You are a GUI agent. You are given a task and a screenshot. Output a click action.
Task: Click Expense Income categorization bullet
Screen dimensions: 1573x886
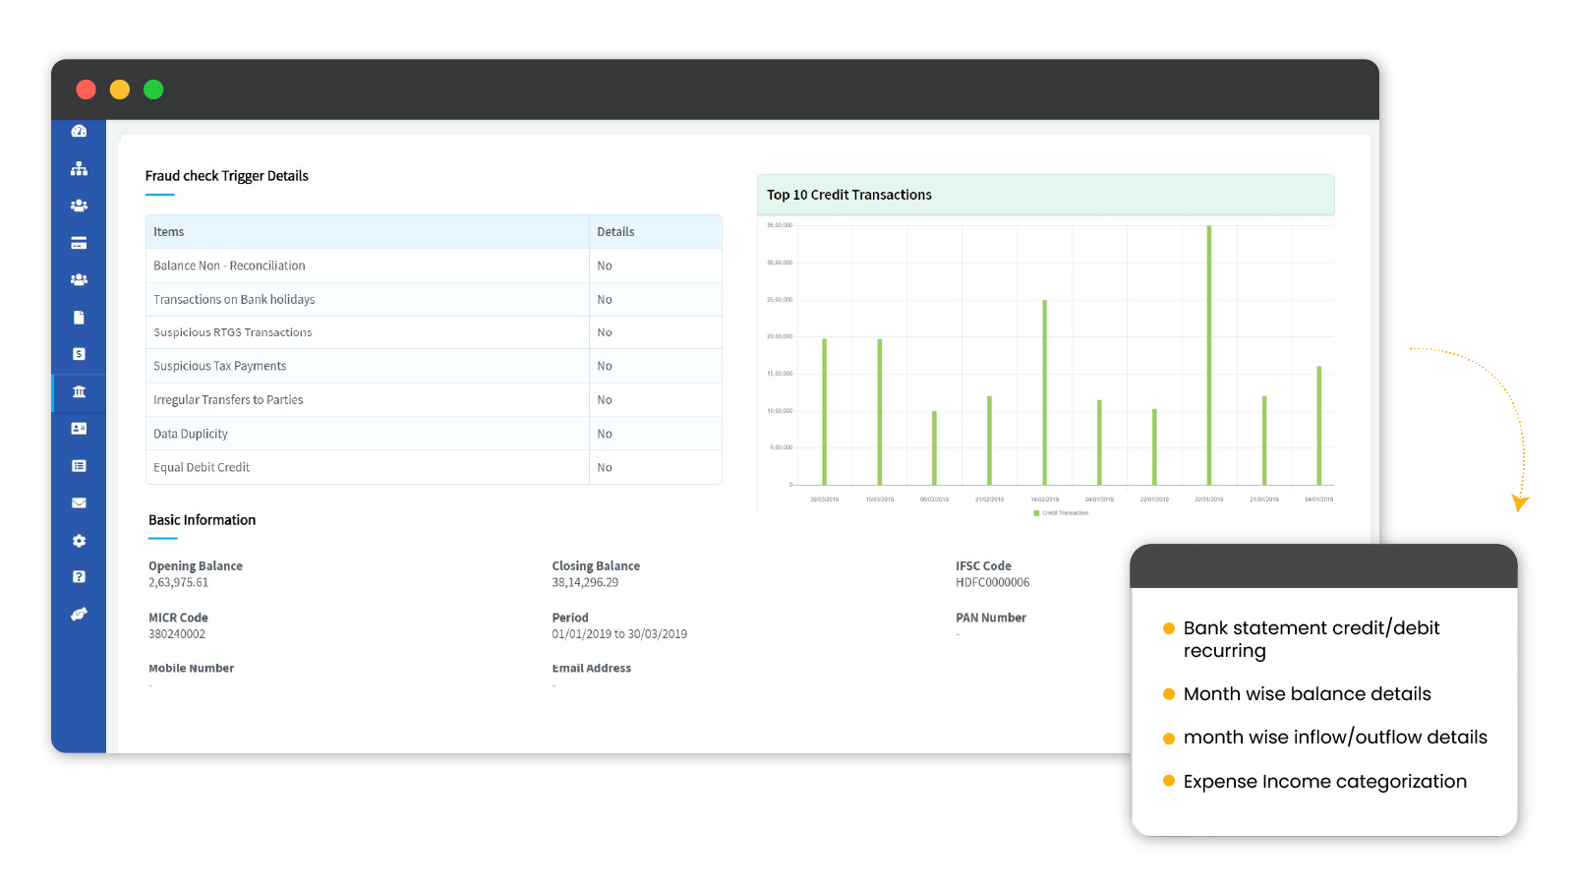pyautogui.click(x=1325, y=782)
